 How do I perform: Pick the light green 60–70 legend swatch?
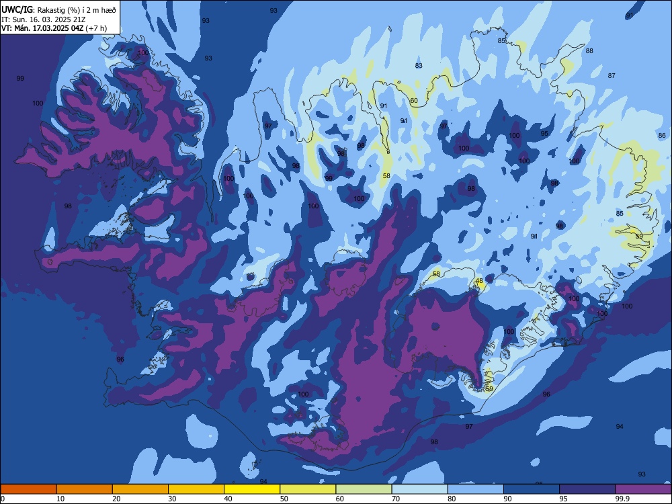tap(364, 489)
